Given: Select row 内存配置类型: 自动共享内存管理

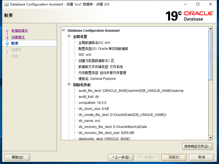Looking at the screenshot, I should pyautogui.click(x=102, y=73).
